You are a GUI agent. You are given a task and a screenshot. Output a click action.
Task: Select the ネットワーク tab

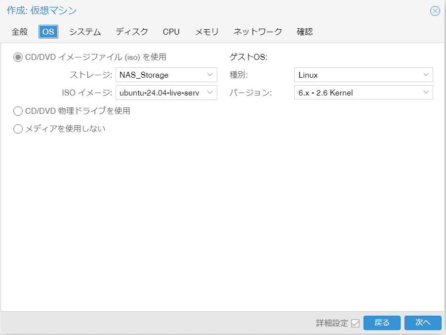pyautogui.click(x=258, y=32)
